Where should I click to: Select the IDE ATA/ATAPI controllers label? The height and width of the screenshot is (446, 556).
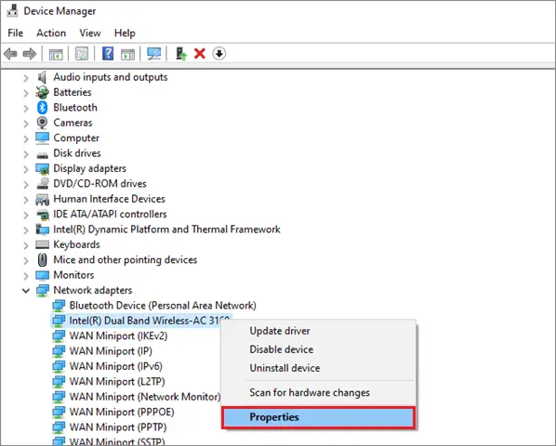110,214
